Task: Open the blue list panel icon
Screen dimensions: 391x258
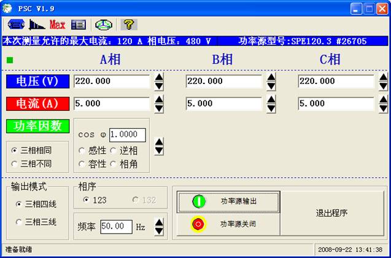Action: coord(78,25)
